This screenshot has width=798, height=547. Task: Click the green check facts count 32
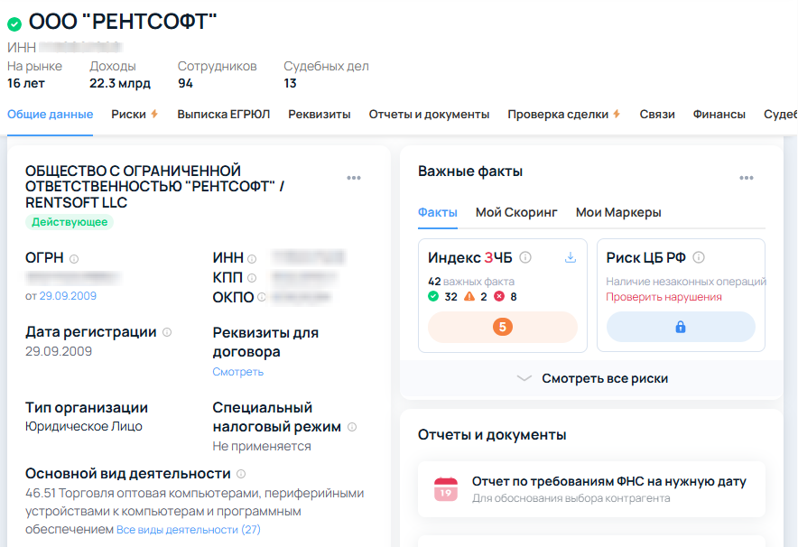[442, 297]
